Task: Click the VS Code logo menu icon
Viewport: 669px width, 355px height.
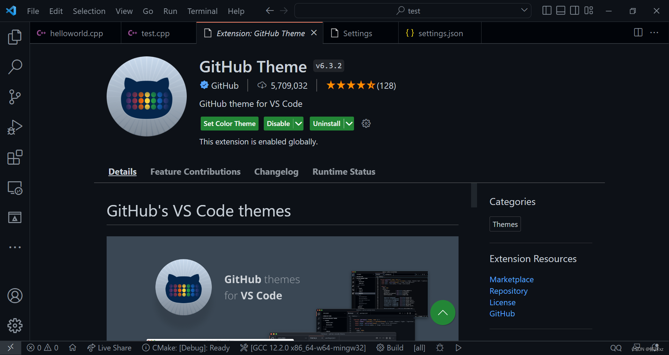Action: (11, 11)
